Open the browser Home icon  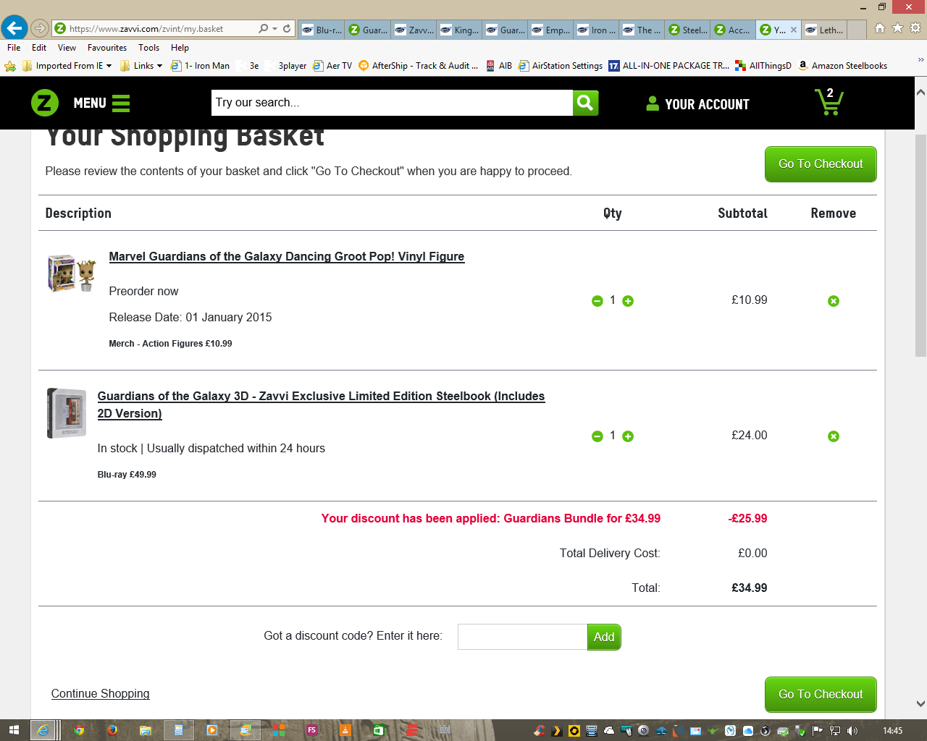point(880,28)
